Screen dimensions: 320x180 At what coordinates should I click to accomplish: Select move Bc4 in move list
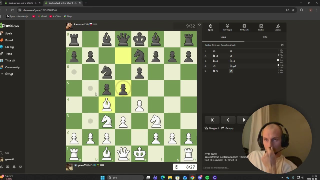tap(215, 61)
